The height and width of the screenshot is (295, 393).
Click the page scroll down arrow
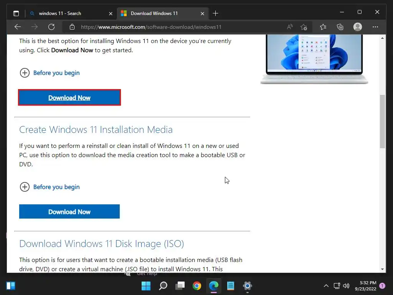tap(382, 269)
